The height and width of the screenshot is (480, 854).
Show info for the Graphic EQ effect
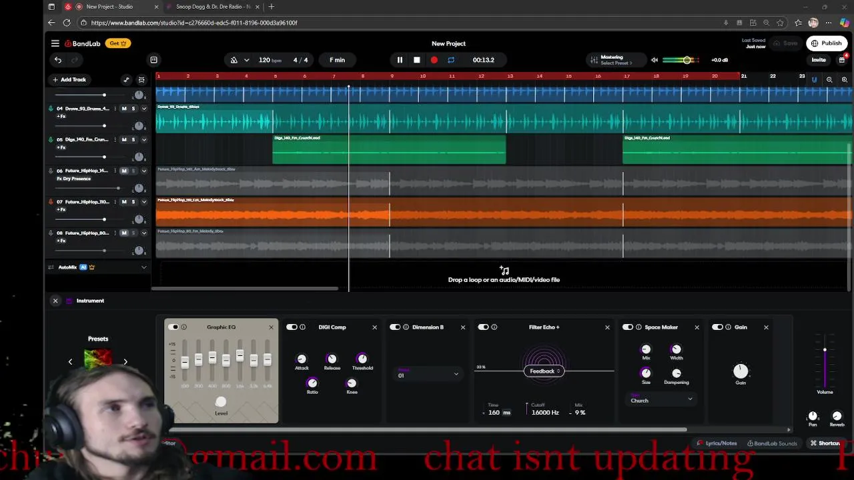184,327
